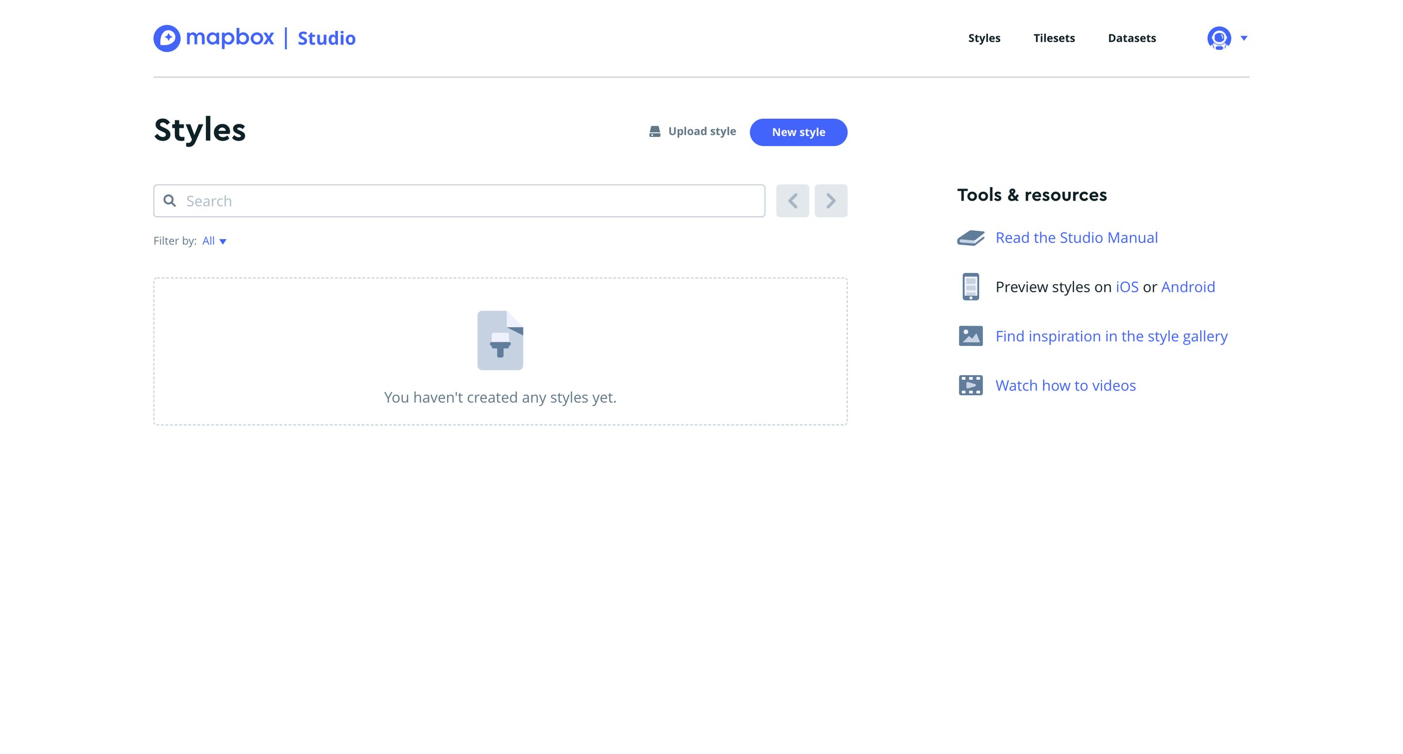The height and width of the screenshot is (754, 1403).
Task: Open the iOS preview link
Action: point(1127,287)
